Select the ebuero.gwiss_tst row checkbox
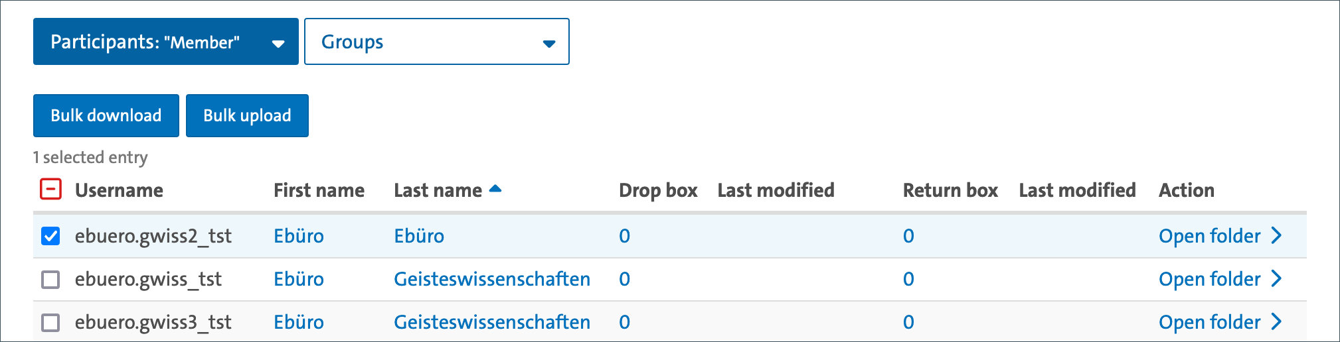The width and height of the screenshot is (1340, 342). coord(50,279)
